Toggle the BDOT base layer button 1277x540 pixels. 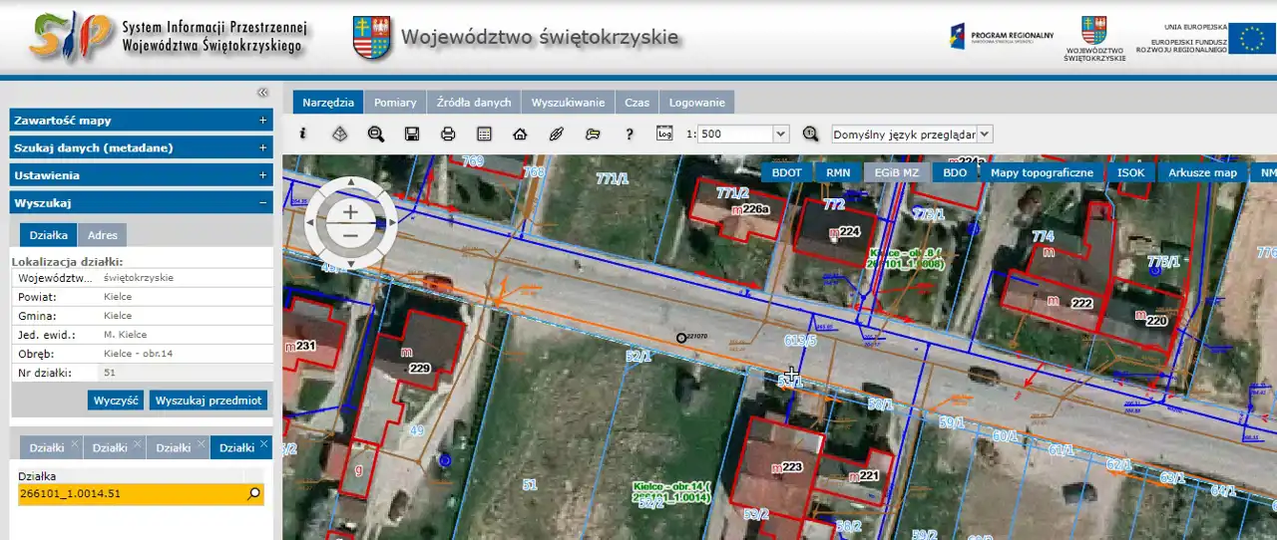[786, 172]
